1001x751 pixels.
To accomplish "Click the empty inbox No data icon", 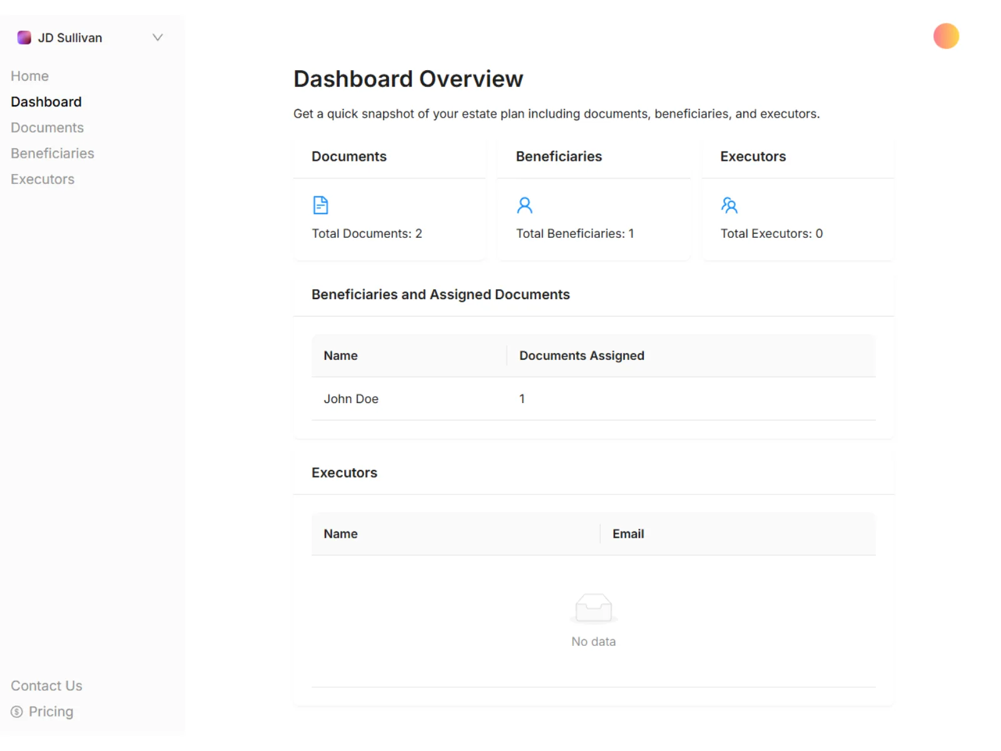I will pos(594,608).
